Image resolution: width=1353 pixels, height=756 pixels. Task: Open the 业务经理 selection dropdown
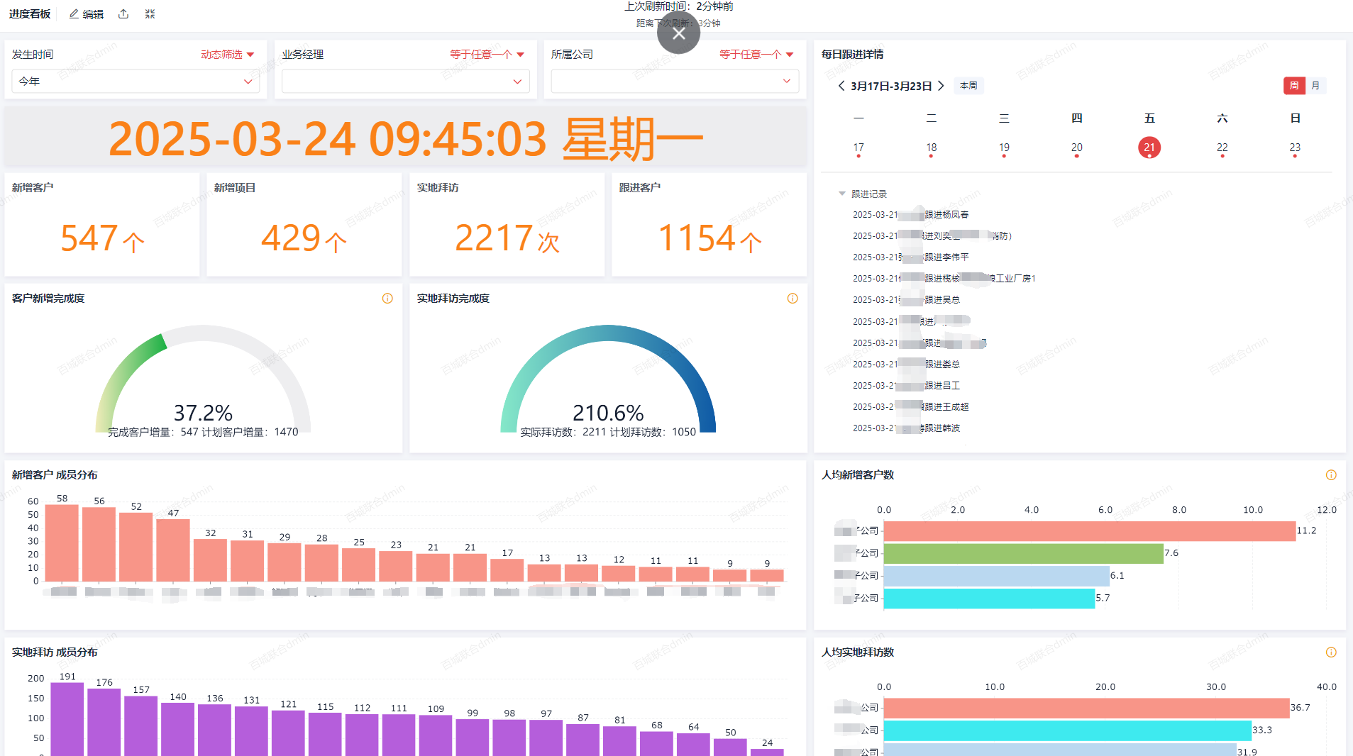click(x=405, y=82)
